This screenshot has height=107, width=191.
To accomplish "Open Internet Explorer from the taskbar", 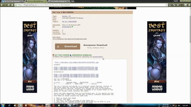I will (9, 106).
